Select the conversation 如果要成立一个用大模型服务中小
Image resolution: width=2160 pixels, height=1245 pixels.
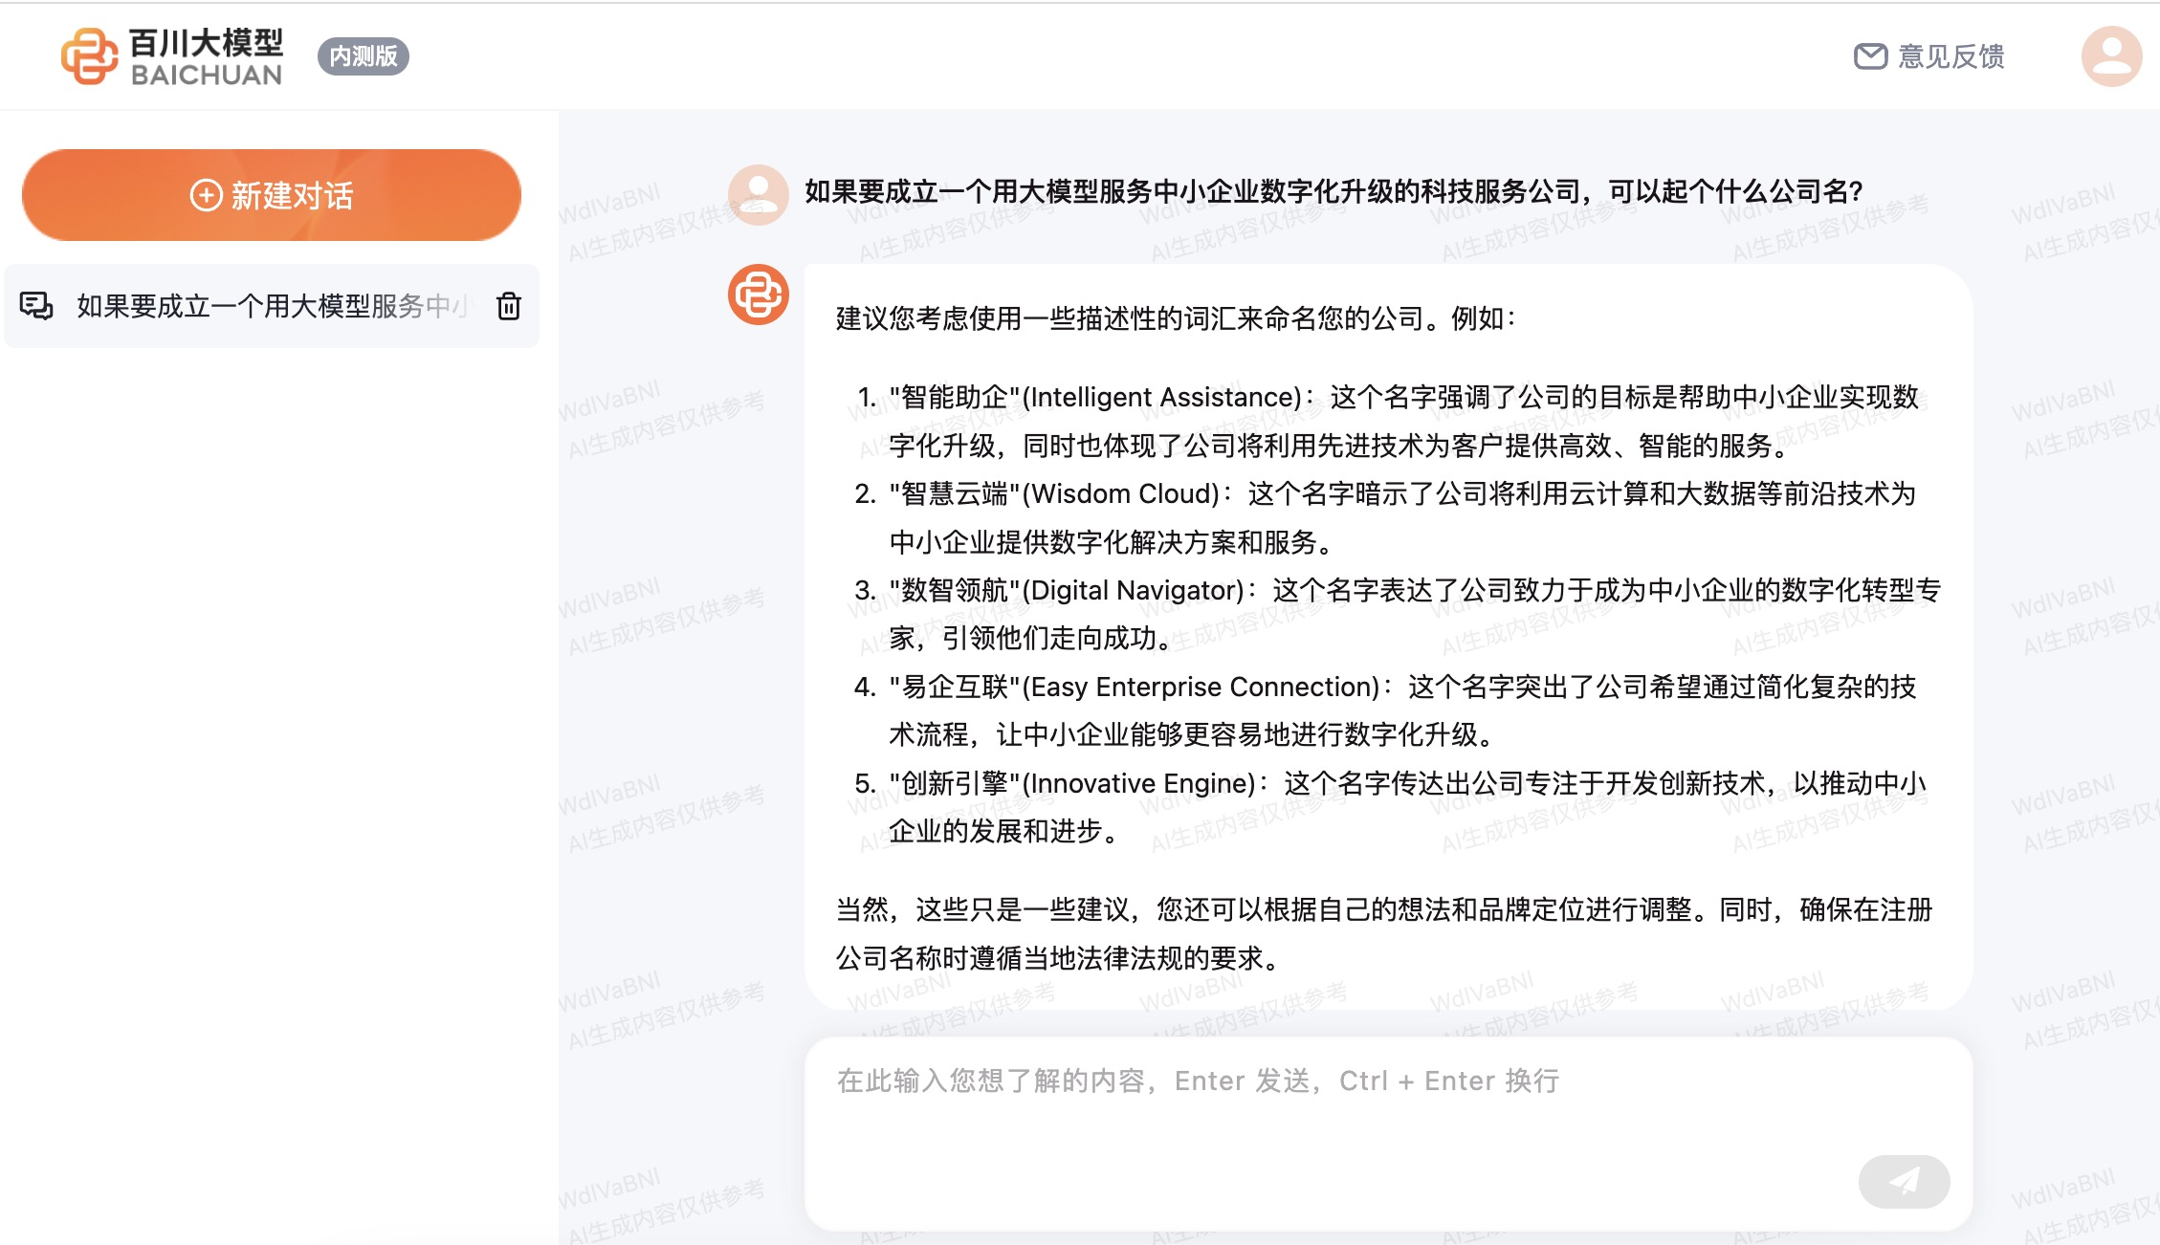(x=273, y=306)
